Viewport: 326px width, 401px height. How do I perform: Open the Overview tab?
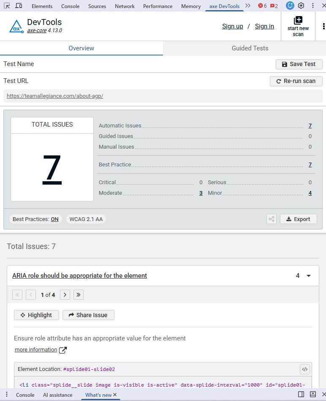[81, 48]
